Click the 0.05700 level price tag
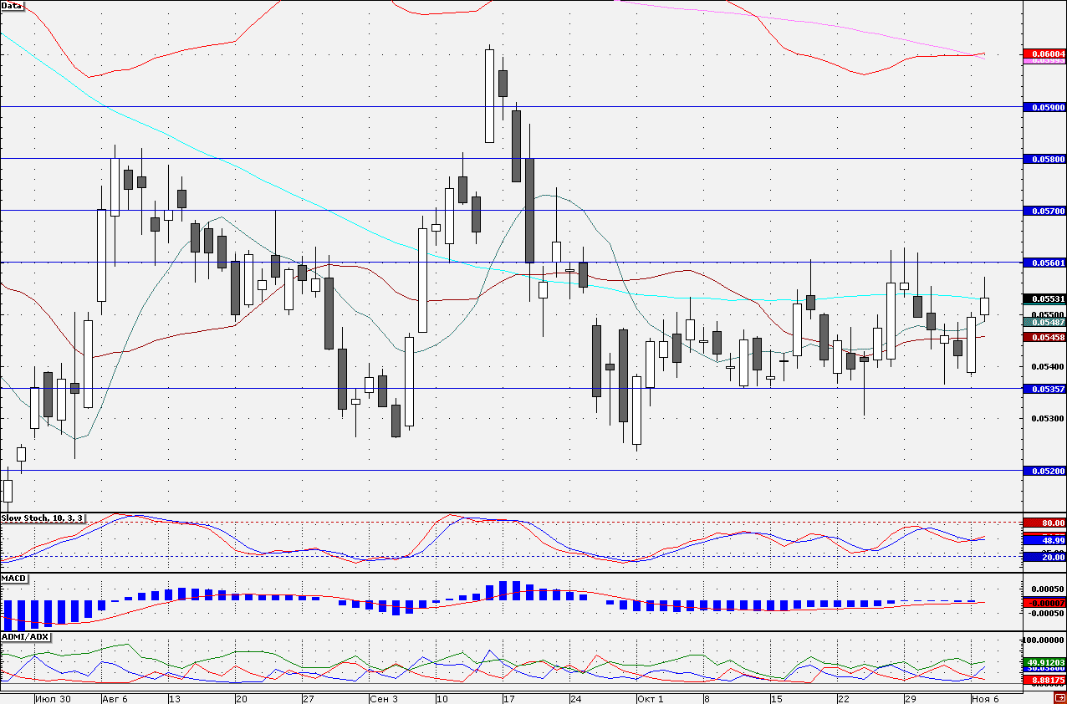Image resolution: width=1067 pixels, height=704 pixels. click(1045, 211)
